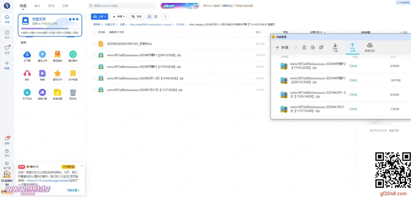
Task: Focus the search input field
Action: click(122, 6)
